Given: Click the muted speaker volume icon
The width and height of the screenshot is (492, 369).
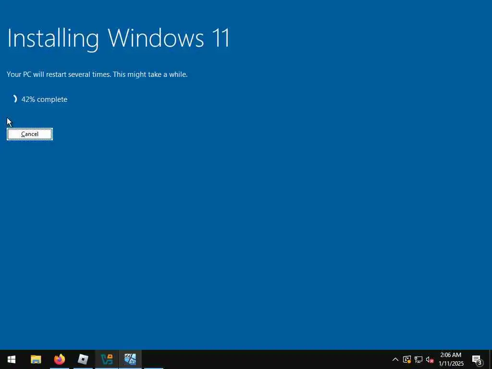Looking at the screenshot, I should (430, 359).
